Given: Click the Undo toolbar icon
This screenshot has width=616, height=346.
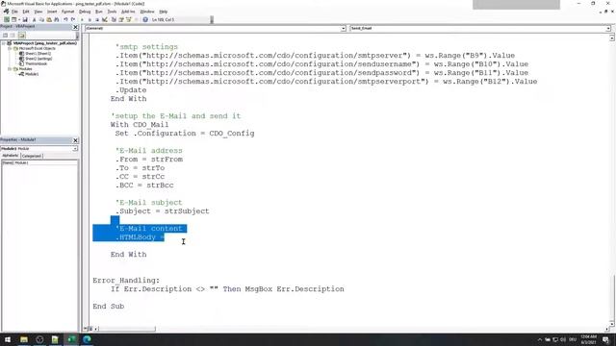Looking at the screenshot, I should click(x=65, y=19).
